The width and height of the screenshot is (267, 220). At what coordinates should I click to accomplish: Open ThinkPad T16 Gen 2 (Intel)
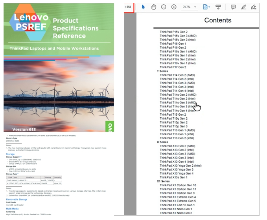177,138
